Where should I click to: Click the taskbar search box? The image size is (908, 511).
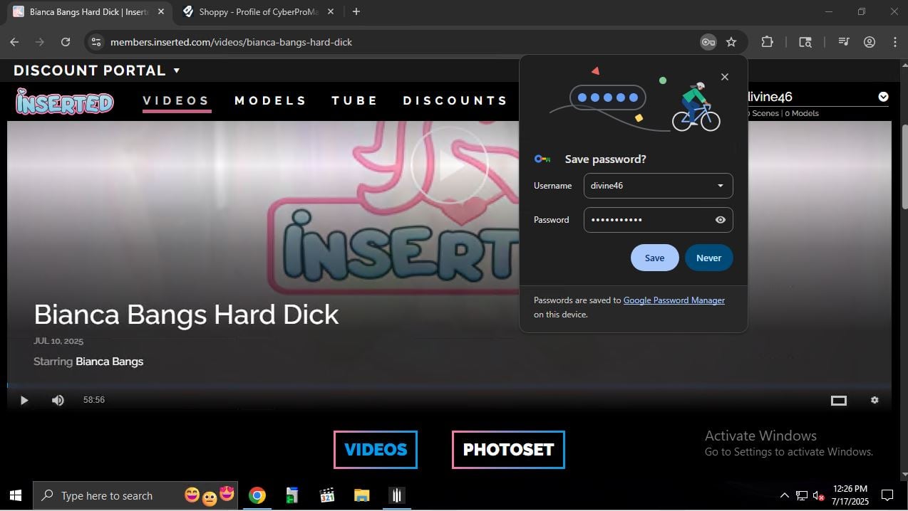(137, 495)
